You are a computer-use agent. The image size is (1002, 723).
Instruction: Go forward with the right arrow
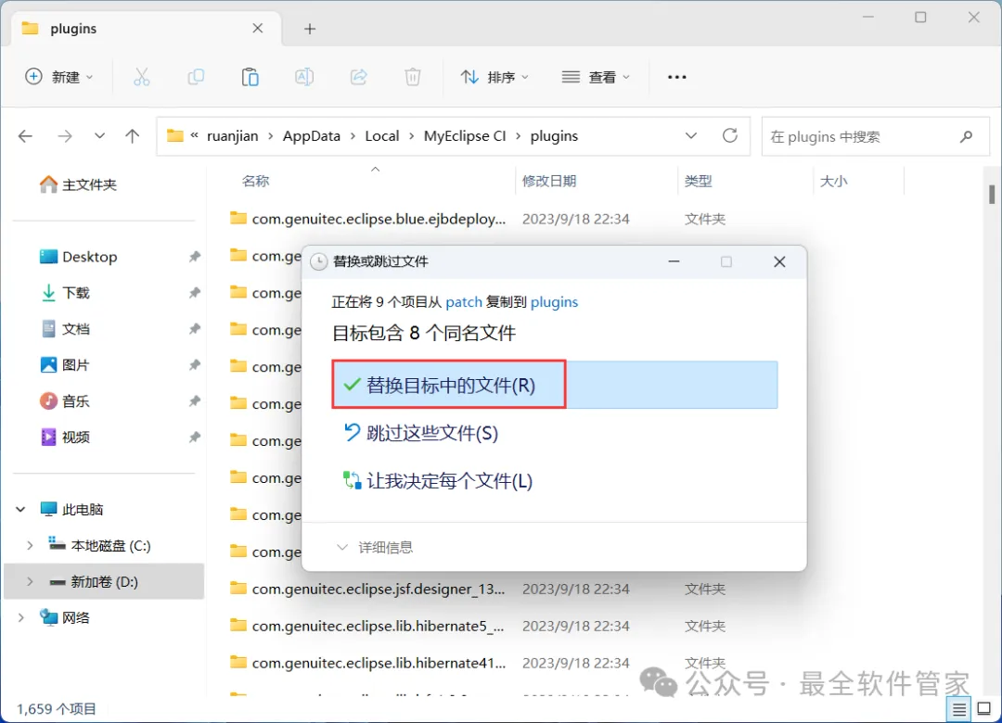[x=65, y=136]
